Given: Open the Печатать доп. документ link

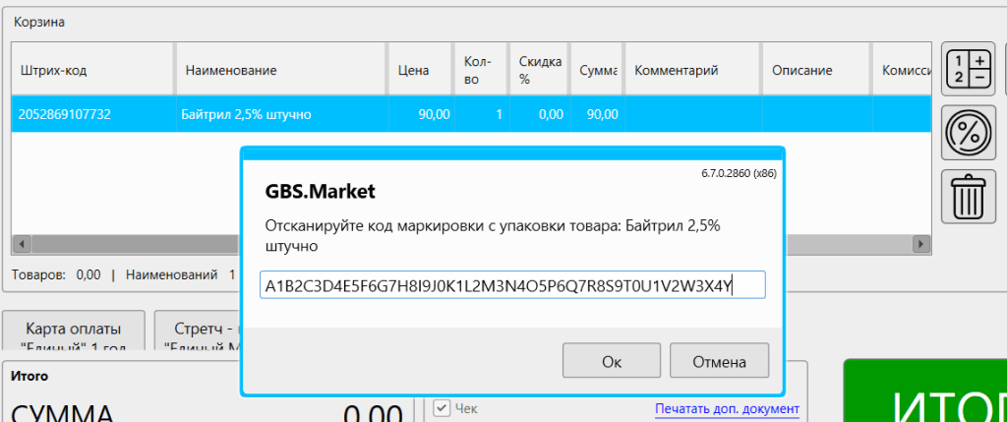Looking at the screenshot, I should pos(727,408).
